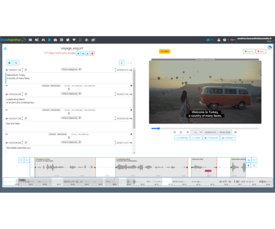
Task: Click the play button under video
Action: (181, 132)
